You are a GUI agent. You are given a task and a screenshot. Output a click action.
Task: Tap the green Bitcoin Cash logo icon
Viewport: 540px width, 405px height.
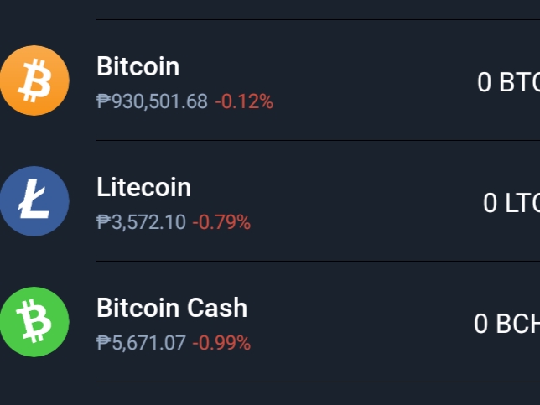click(34, 322)
